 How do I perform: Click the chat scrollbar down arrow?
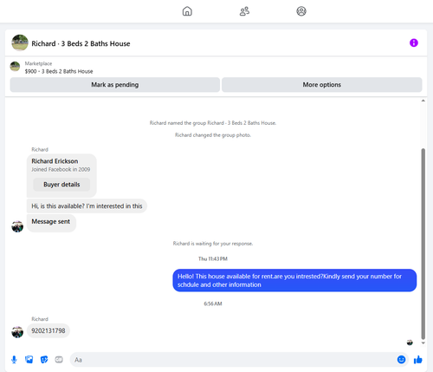(423, 343)
